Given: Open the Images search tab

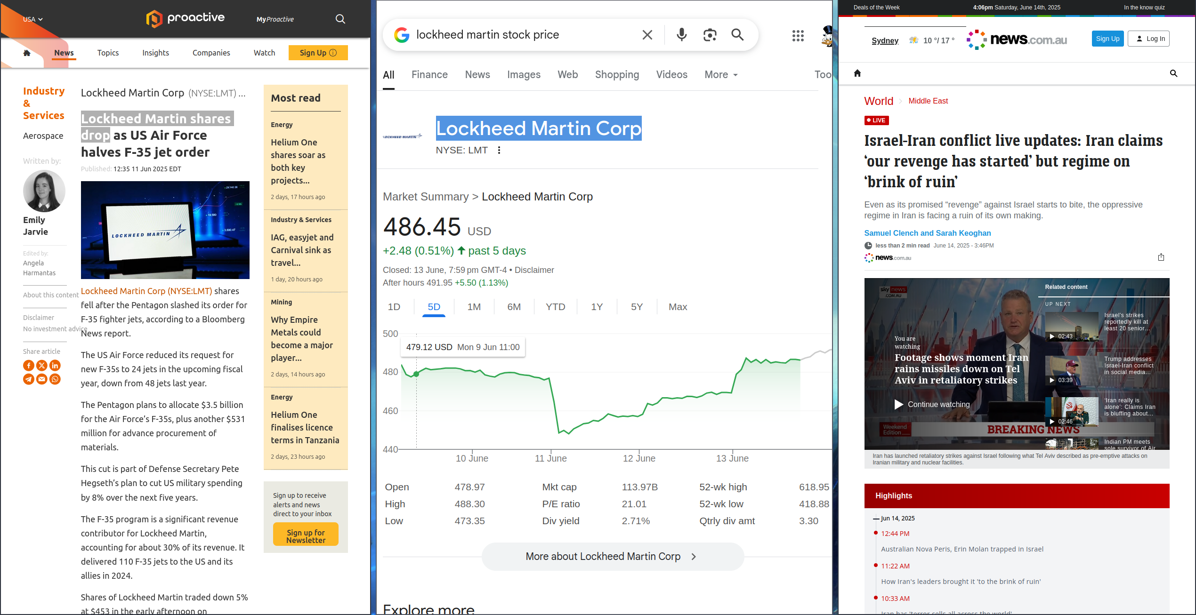Looking at the screenshot, I should pyautogui.click(x=524, y=74).
